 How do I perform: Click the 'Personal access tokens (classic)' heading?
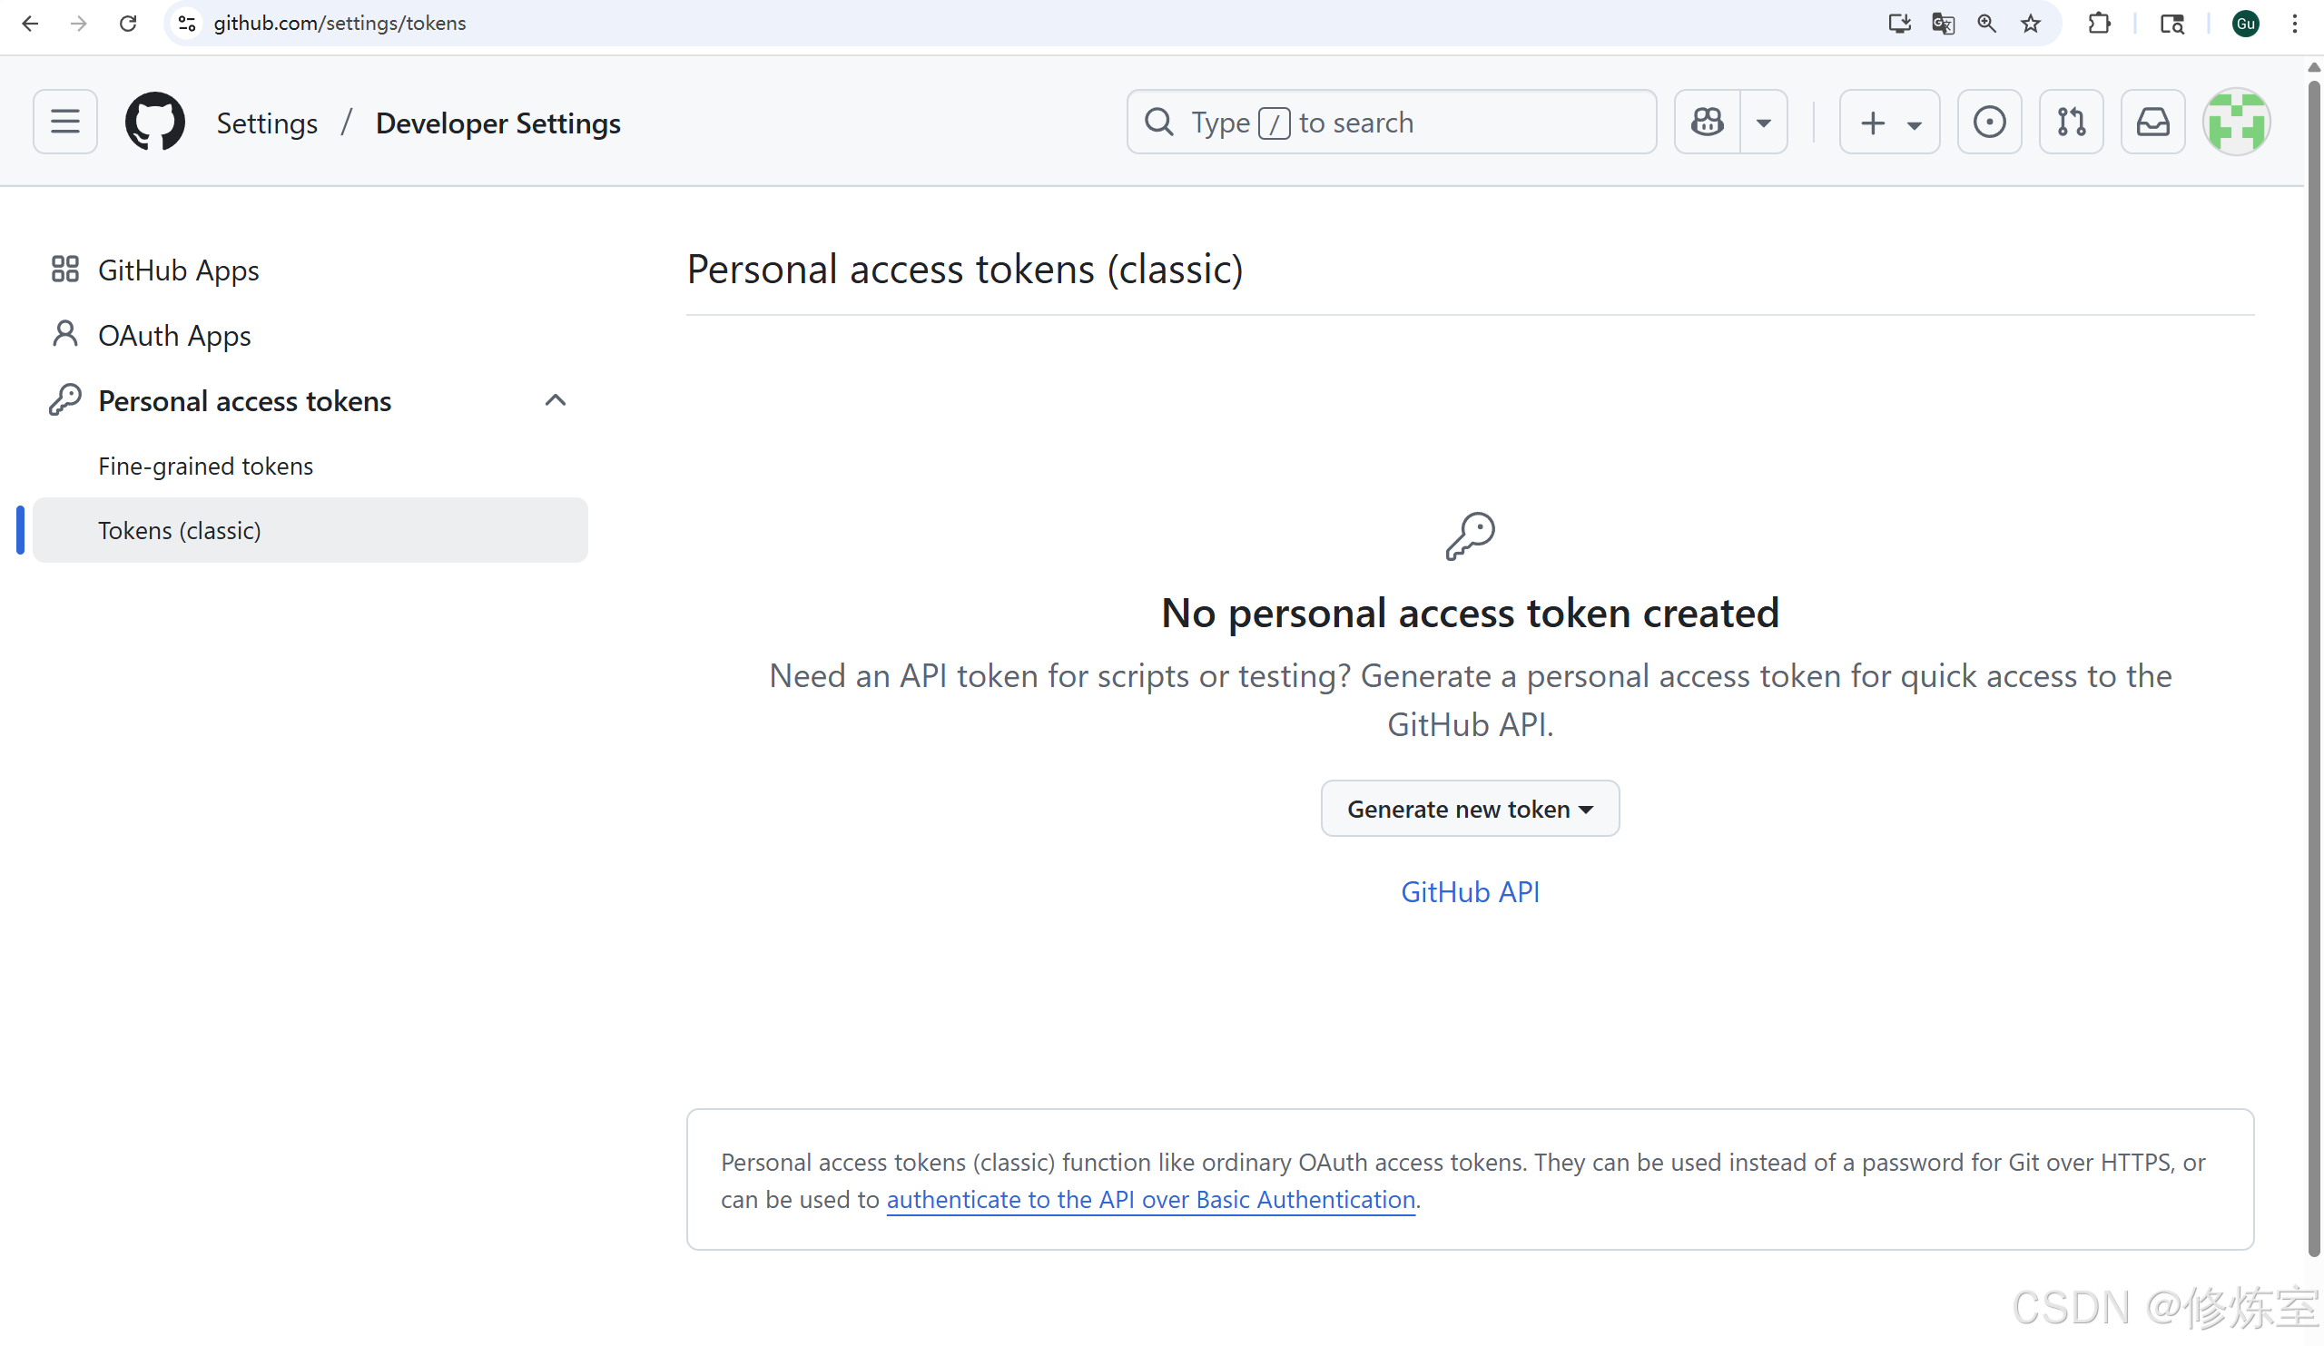965,270
